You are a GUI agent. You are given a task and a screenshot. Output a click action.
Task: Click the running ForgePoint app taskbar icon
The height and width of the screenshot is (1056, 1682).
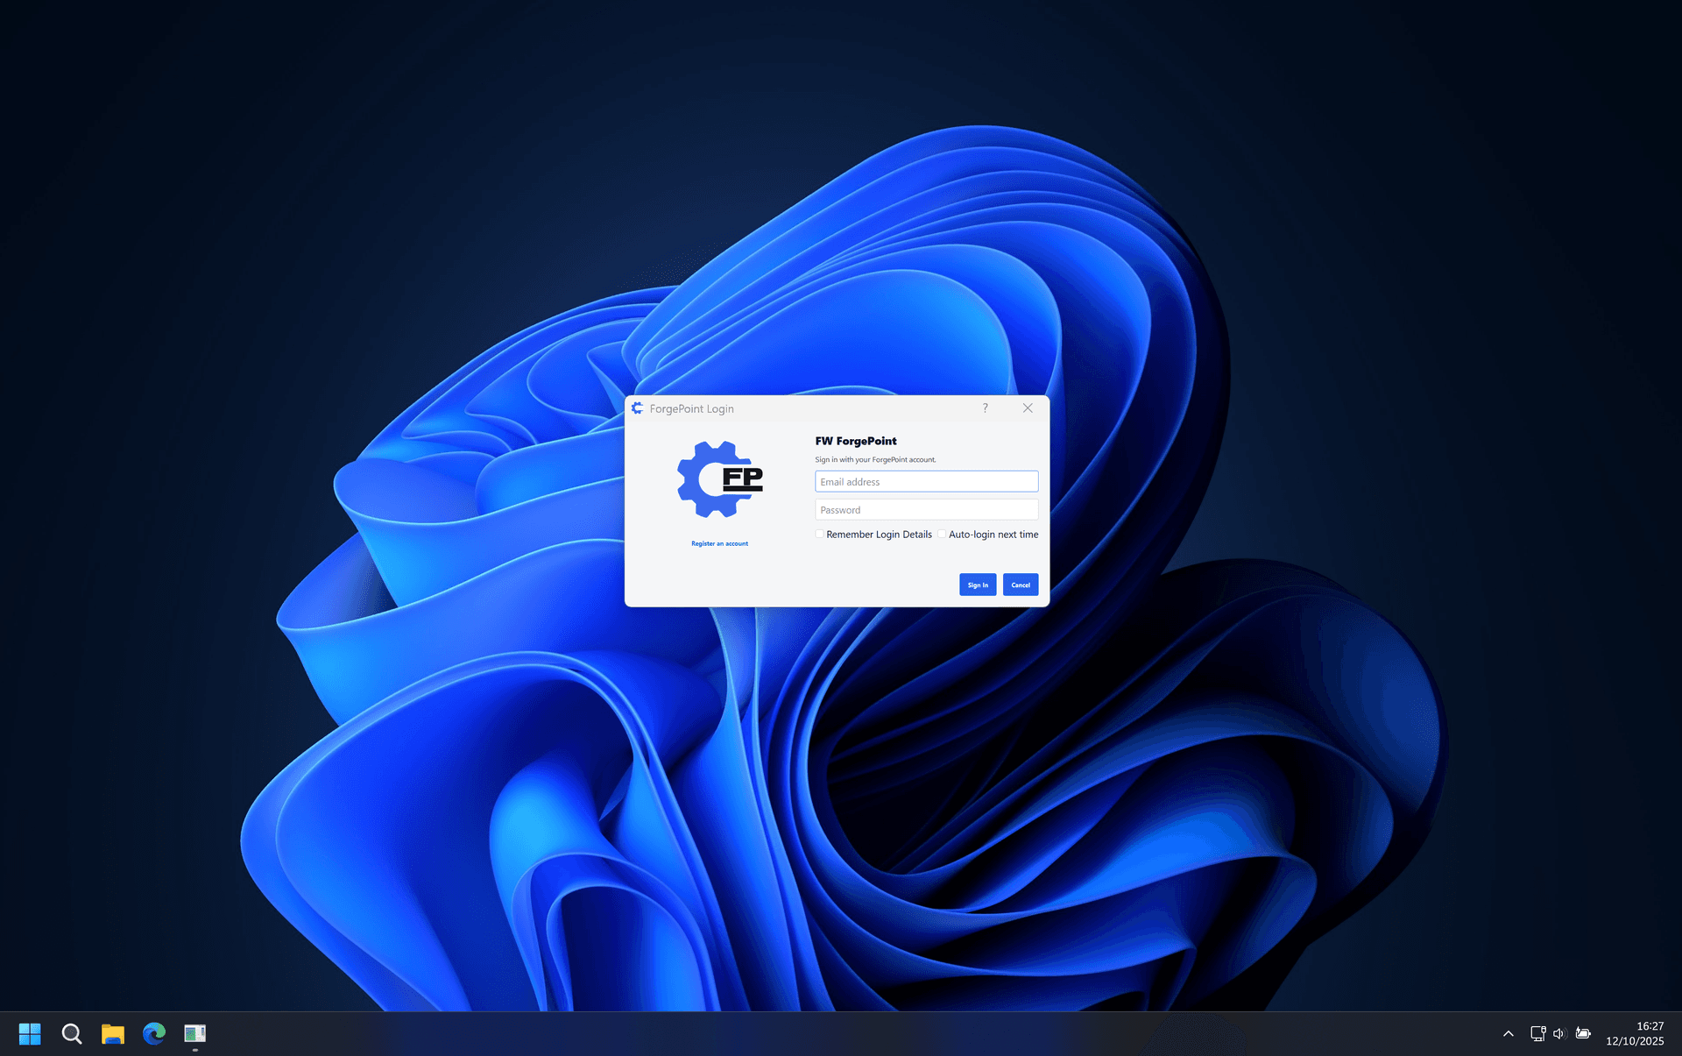coord(194,1034)
